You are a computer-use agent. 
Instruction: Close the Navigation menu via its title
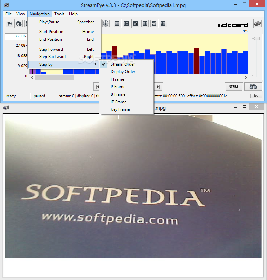40,14
